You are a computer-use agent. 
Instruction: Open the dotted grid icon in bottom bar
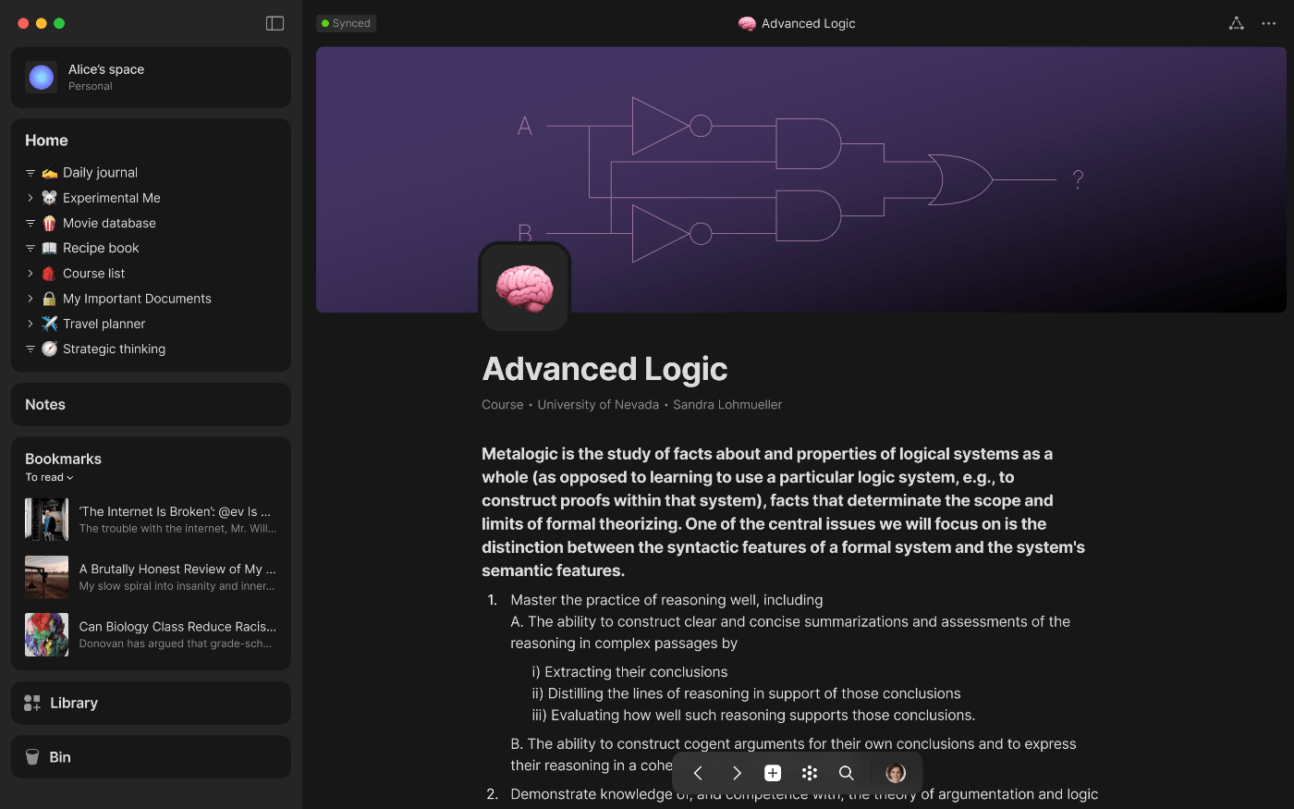[810, 773]
